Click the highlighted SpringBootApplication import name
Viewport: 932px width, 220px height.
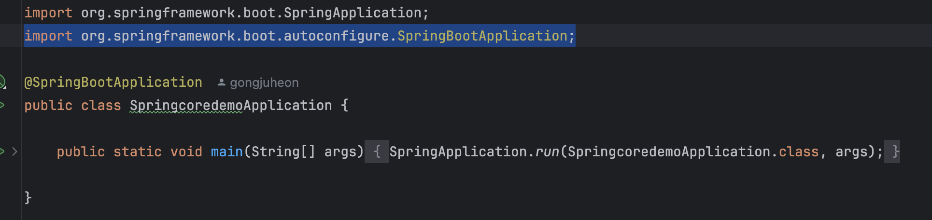coord(482,36)
